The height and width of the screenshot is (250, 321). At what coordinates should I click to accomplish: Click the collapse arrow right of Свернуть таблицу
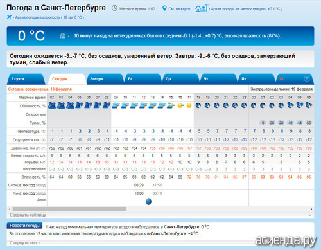click(309, 215)
